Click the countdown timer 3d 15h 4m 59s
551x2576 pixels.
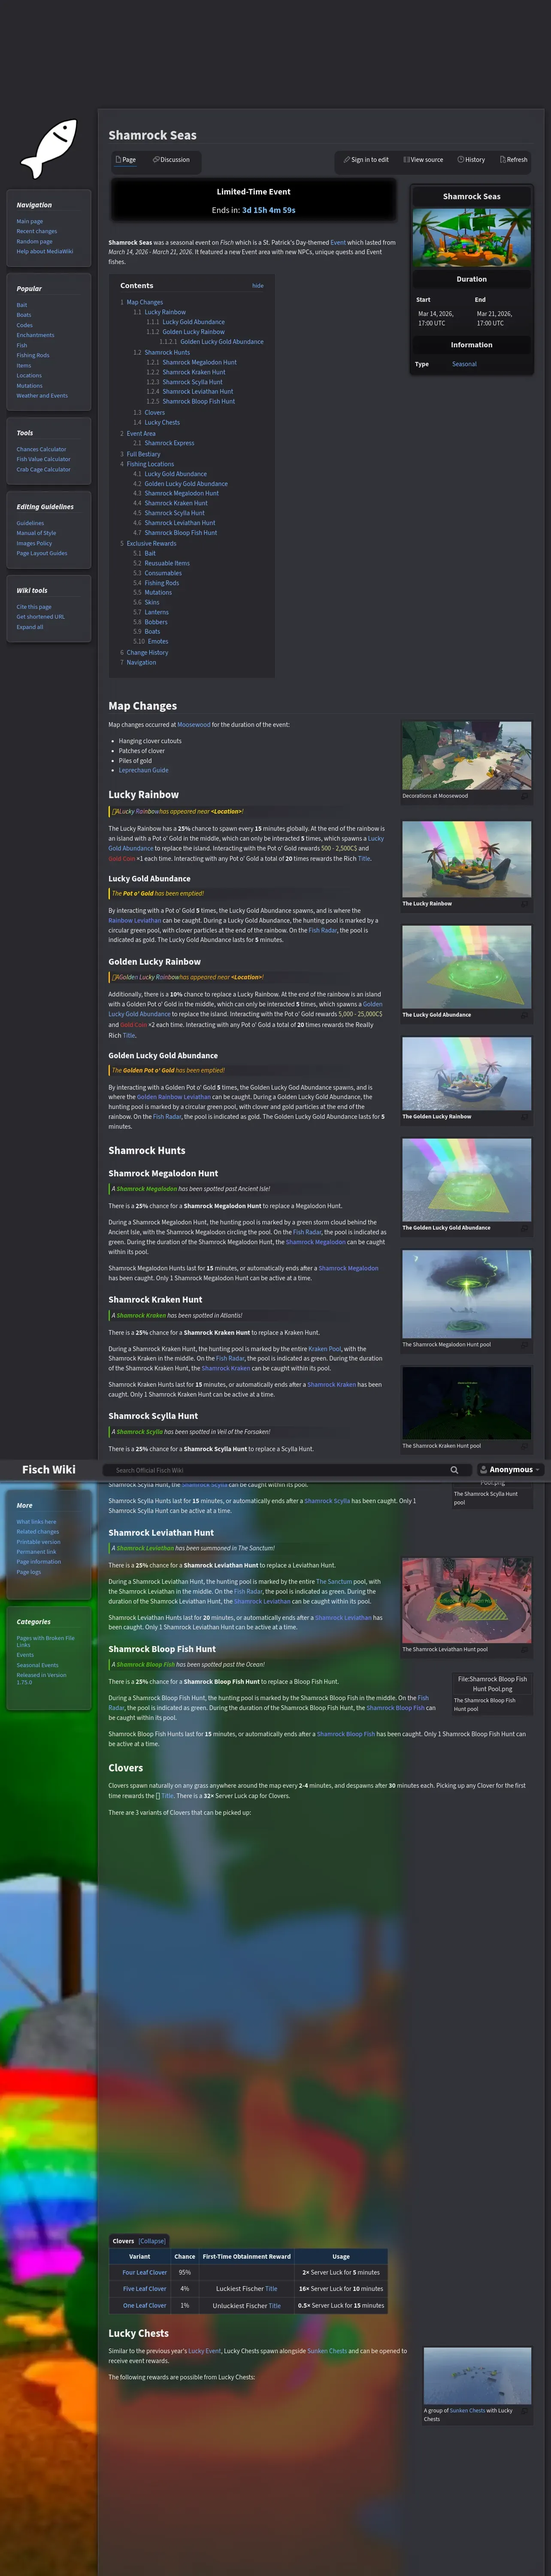point(268,210)
